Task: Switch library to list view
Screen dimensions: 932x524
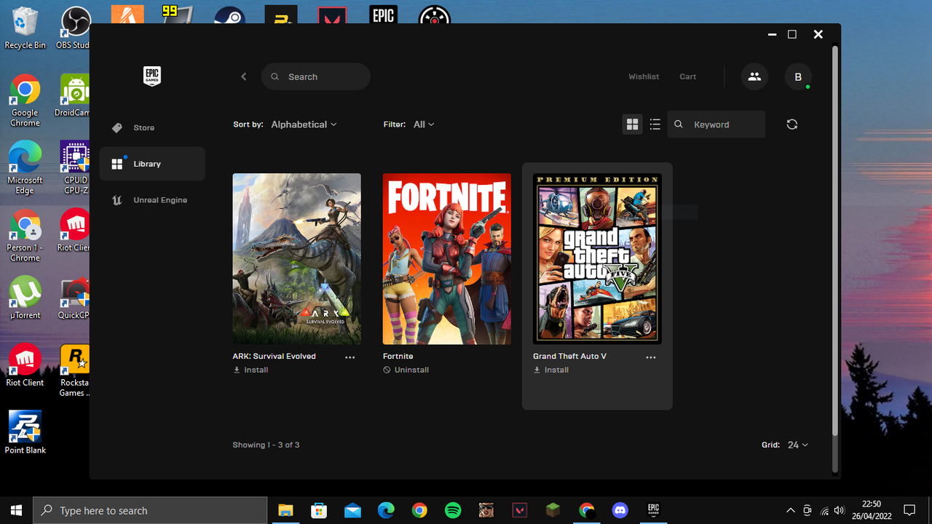Action: coord(655,124)
